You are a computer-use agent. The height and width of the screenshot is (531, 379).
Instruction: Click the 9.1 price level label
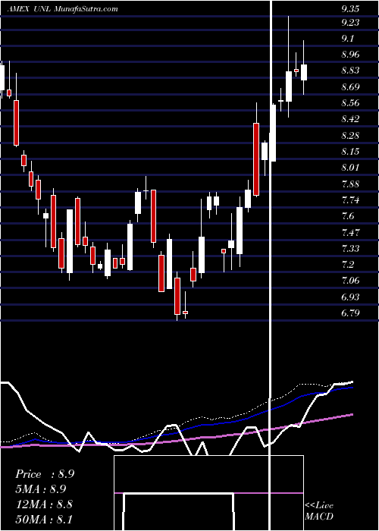(348, 39)
